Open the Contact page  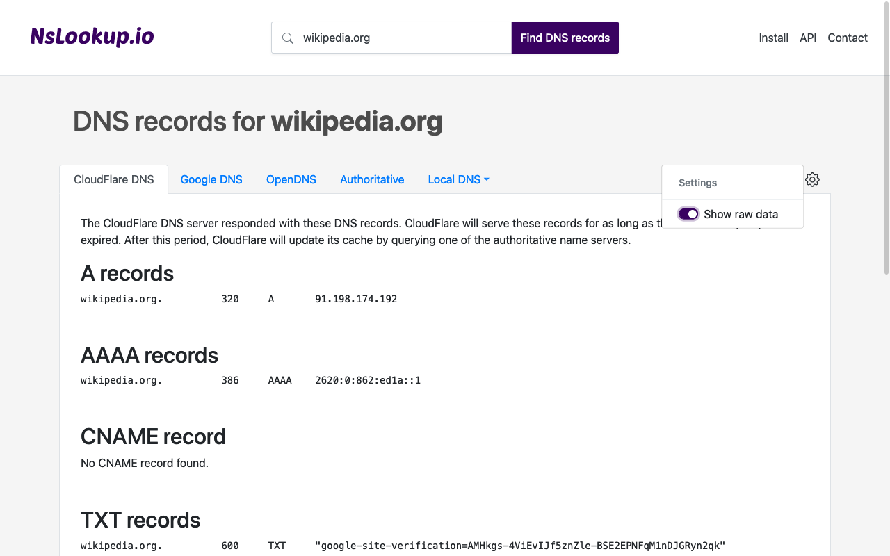848,38
